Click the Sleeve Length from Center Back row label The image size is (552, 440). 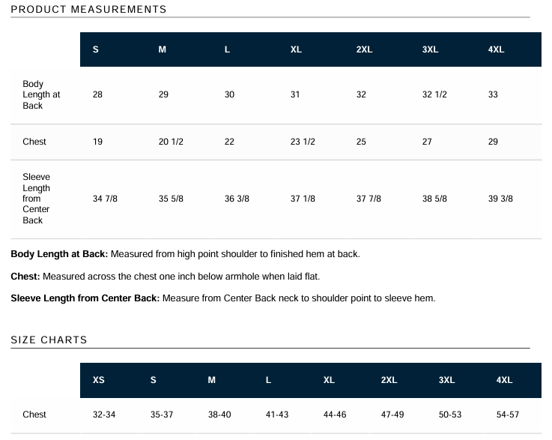click(37, 199)
